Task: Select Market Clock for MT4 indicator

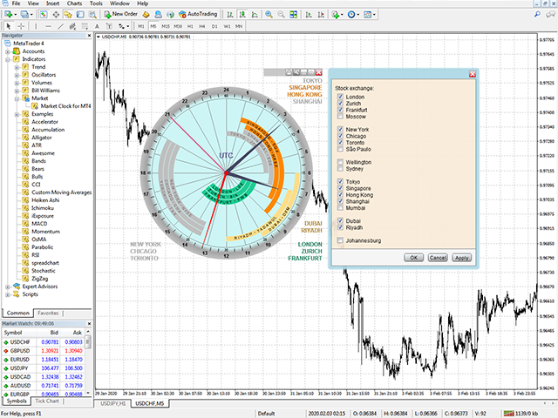Action: [x=65, y=106]
